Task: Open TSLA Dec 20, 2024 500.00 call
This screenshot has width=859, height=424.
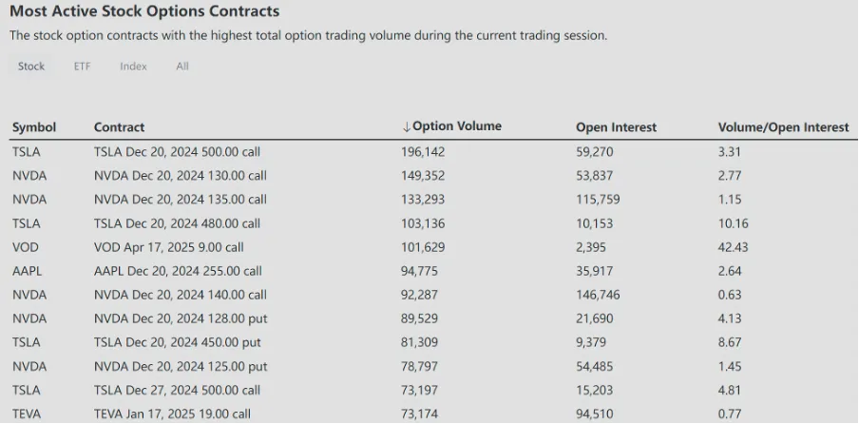Action: point(177,151)
